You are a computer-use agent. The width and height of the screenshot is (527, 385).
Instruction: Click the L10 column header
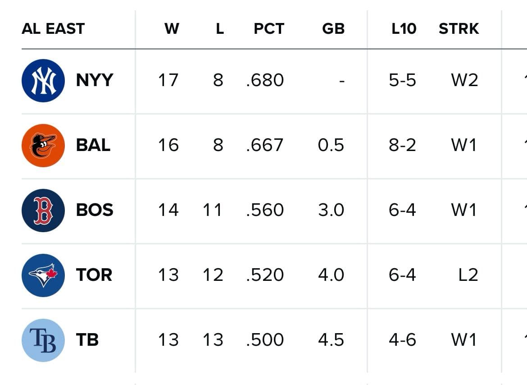pyautogui.click(x=404, y=29)
